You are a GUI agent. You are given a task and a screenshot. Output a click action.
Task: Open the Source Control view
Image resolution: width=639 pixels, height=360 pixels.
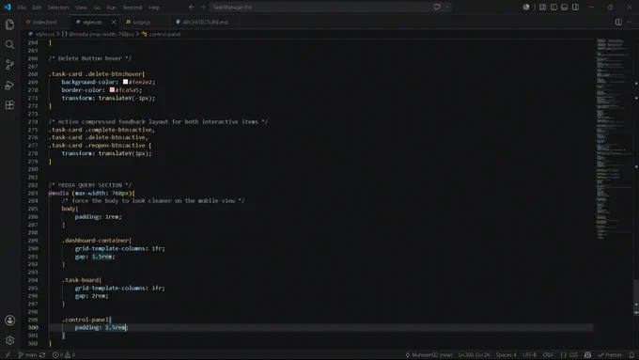[x=9, y=65]
